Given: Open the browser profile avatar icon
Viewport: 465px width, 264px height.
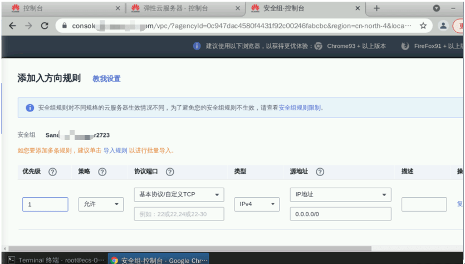Looking at the screenshot, I should [443, 26].
